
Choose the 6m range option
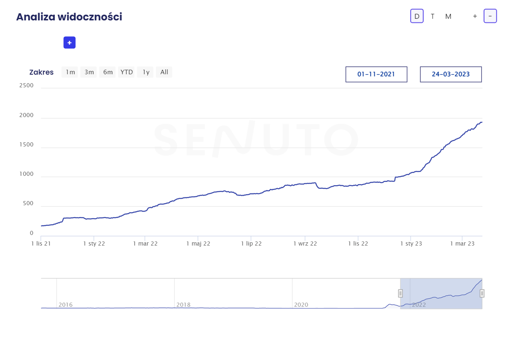click(x=108, y=72)
